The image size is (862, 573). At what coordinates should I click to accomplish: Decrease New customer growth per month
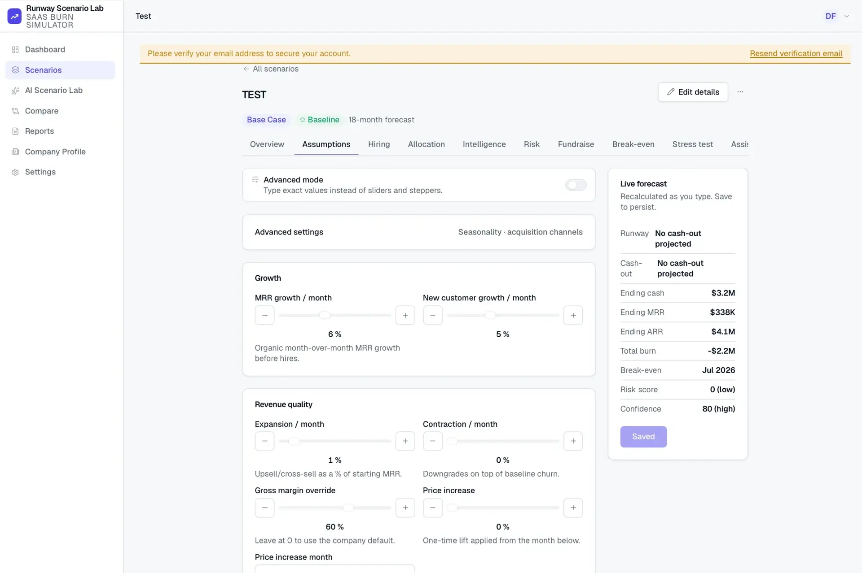click(x=432, y=315)
